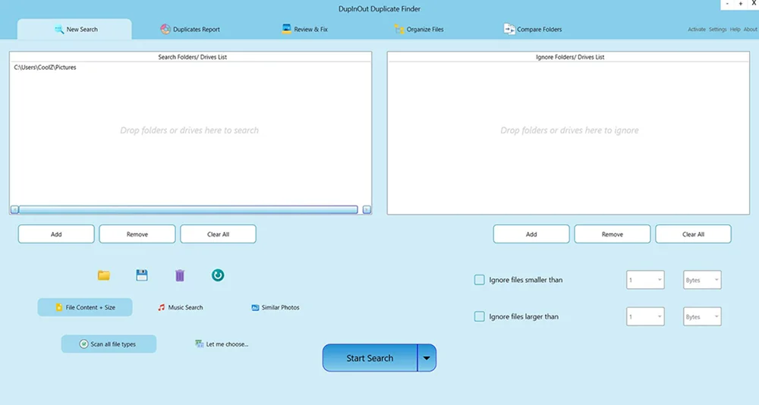Switch to the Duplicates Report tab

[x=191, y=30]
